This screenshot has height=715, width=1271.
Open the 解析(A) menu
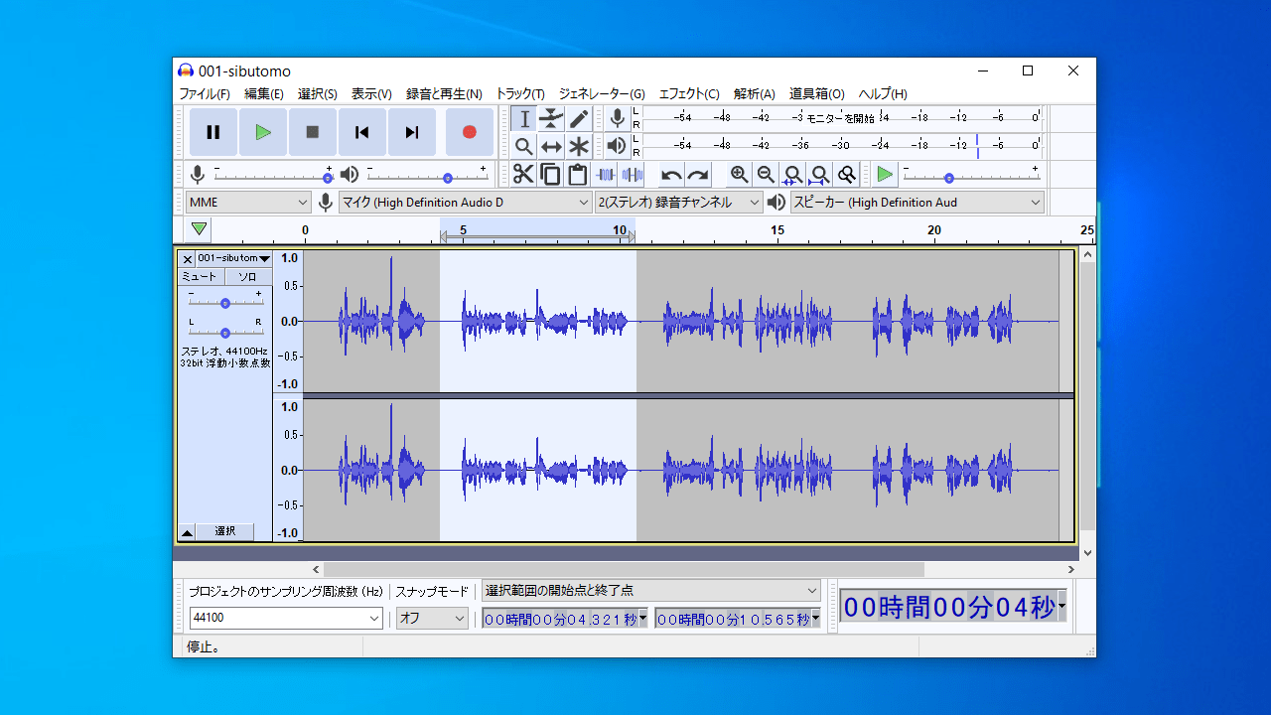point(755,94)
